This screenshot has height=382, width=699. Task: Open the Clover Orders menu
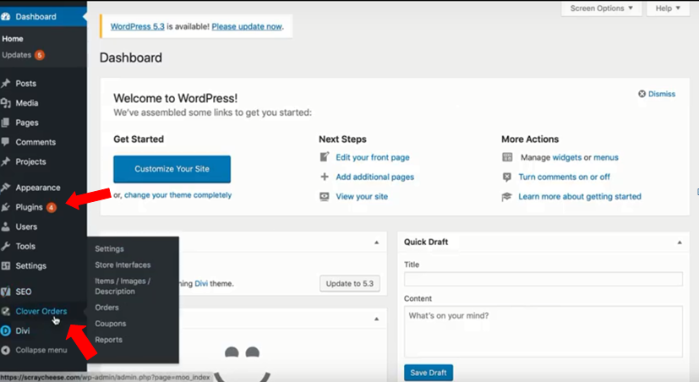pos(43,312)
